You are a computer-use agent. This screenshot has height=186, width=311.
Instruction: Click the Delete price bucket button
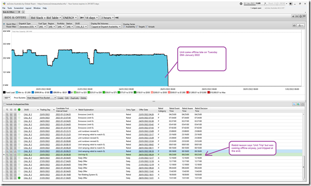coord(83,98)
